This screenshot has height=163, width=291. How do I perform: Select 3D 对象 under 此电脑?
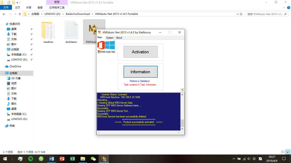(x=16, y=78)
